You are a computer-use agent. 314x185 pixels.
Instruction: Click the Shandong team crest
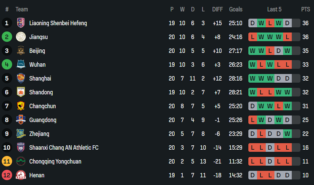pyautogui.click(x=21, y=92)
